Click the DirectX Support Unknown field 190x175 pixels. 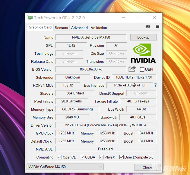141,93
